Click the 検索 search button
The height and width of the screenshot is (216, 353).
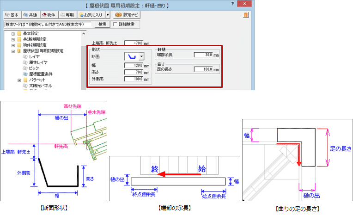[103, 24]
